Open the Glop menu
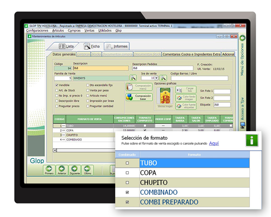 tap(118, 30)
